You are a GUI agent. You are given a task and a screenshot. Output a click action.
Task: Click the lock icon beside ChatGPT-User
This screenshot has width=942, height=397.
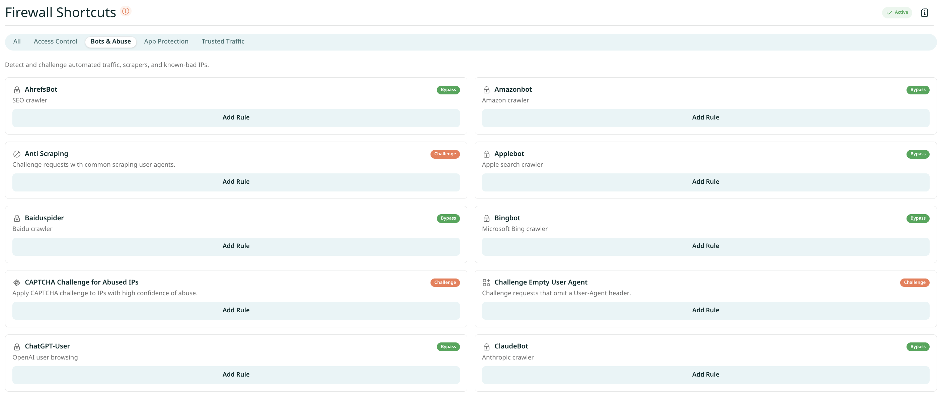(x=17, y=347)
